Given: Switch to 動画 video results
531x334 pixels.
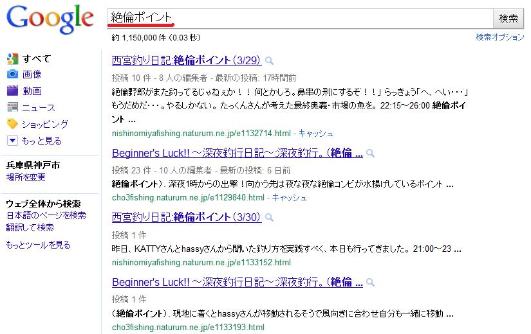Looking at the screenshot, I should pos(32,91).
